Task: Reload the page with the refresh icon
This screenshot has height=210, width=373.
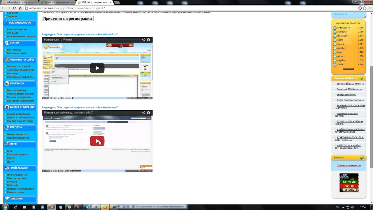Action: coord(15,8)
